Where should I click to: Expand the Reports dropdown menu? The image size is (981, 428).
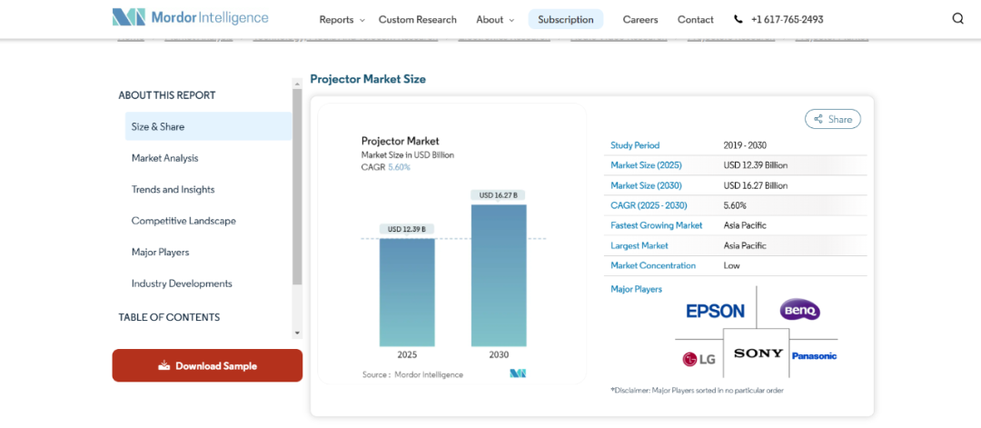[342, 19]
